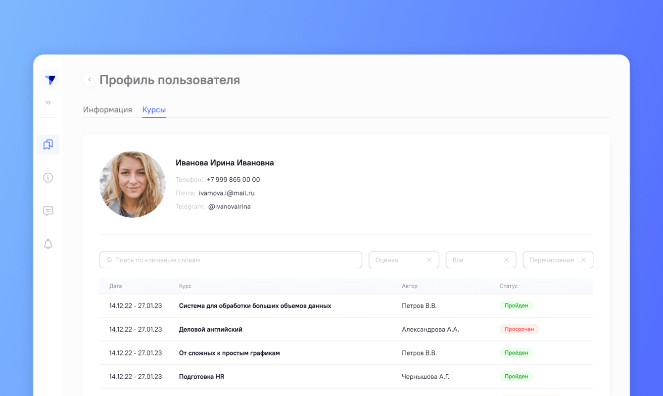Open course От сложных к простым графикам
This screenshot has width=663, height=396.
(x=230, y=353)
